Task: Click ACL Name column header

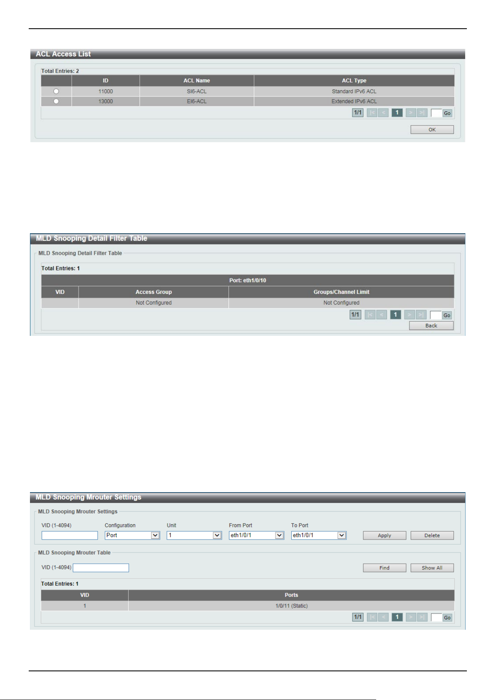Action: coord(197,81)
